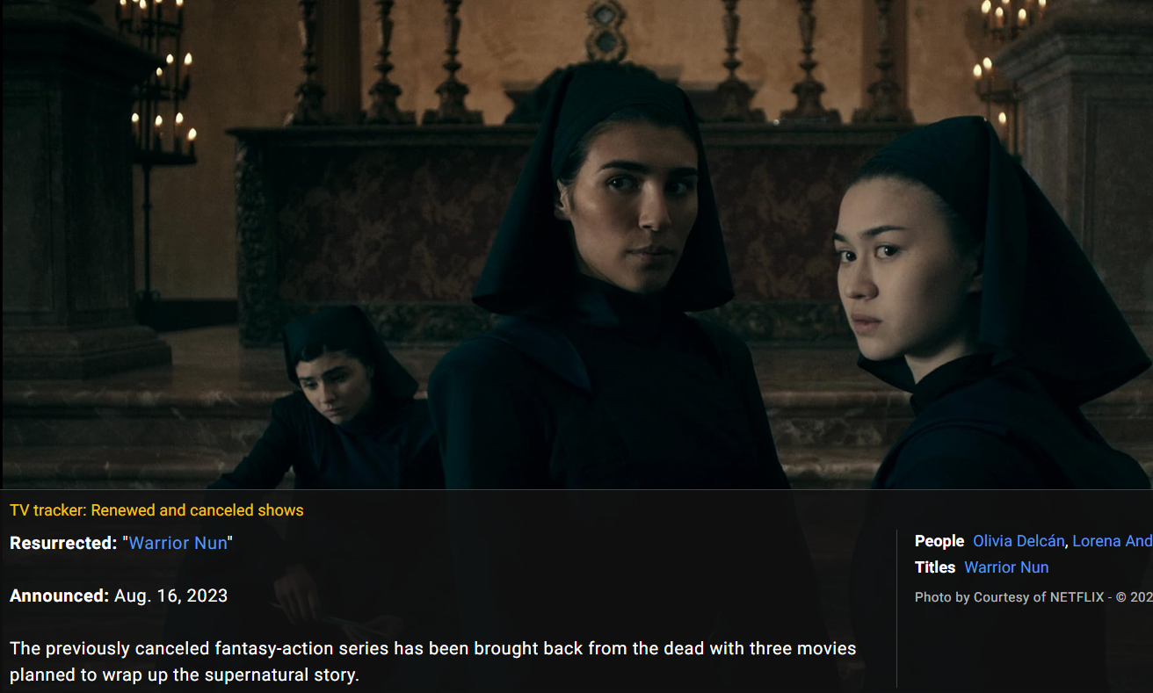Open the TV tracker renewed and canceled shows link
The height and width of the screenshot is (693, 1153).
point(156,510)
